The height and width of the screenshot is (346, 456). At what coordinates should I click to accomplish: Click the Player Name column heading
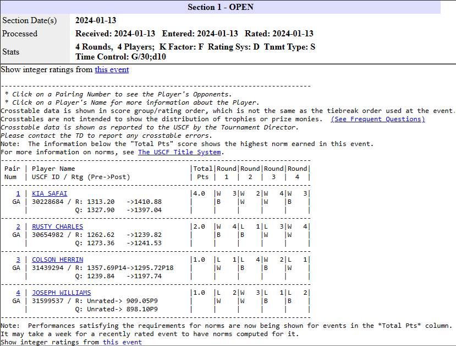coord(53,169)
